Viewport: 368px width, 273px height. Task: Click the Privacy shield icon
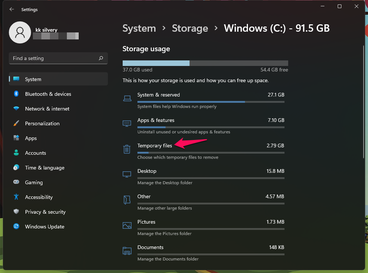tap(16, 212)
